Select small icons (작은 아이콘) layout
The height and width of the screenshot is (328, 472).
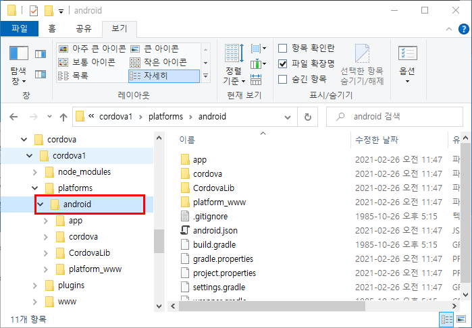click(158, 62)
